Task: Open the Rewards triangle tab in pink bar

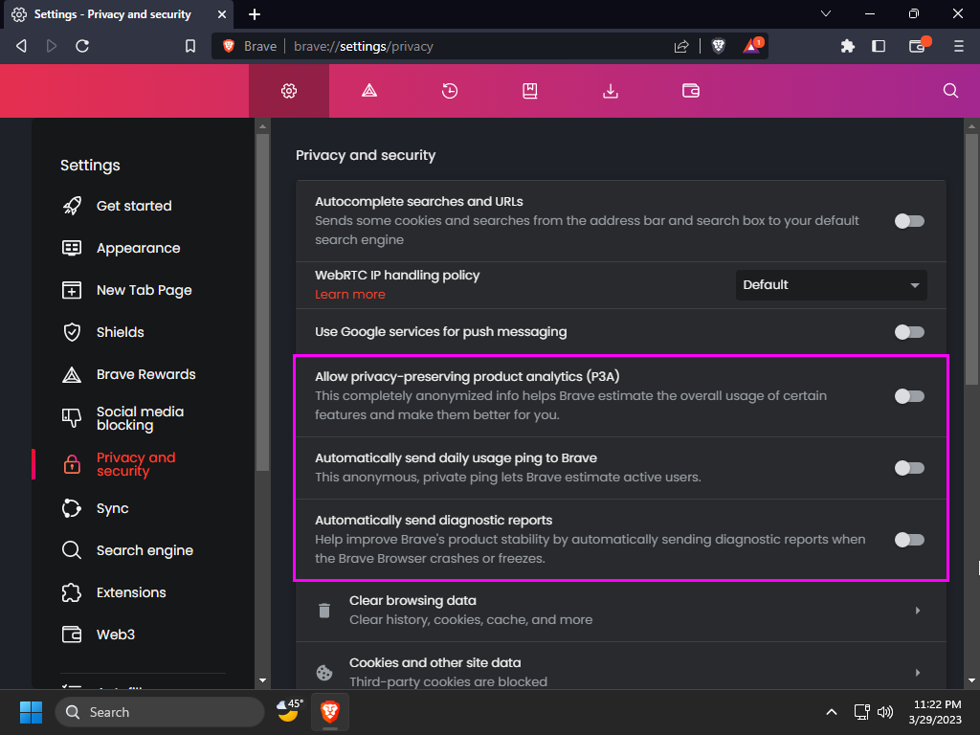Action: pyautogui.click(x=369, y=91)
